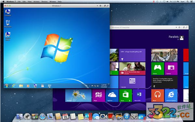The width and height of the screenshot is (195, 122).
Task: Expand the Windows 8 Enterprise window dropdown arrow
Action: pyautogui.click(x=176, y=27)
